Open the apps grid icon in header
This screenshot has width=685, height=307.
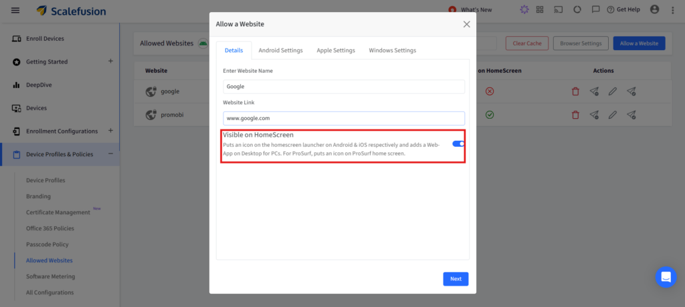540,10
